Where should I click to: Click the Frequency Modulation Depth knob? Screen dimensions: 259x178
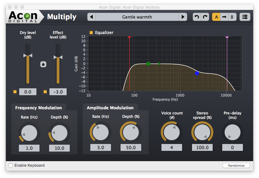(59, 133)
